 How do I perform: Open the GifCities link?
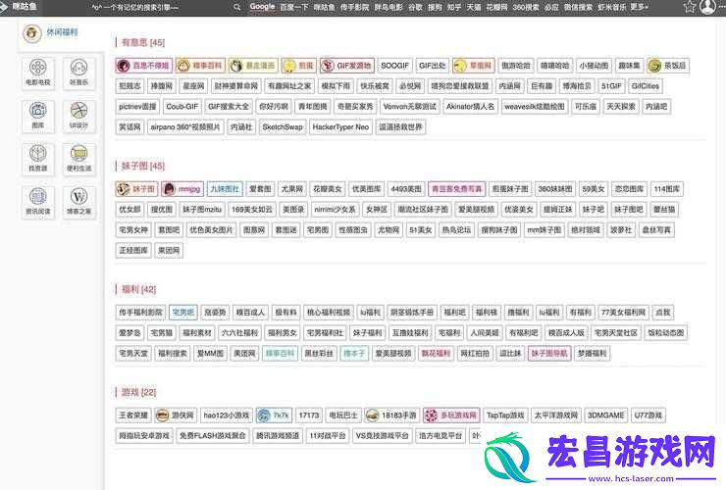pos(645,86)
